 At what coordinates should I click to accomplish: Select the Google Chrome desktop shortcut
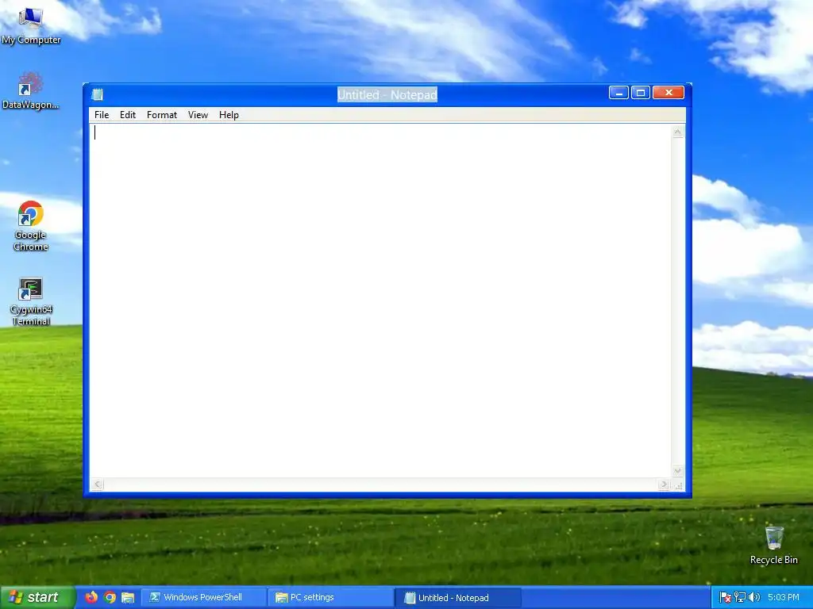31,226
